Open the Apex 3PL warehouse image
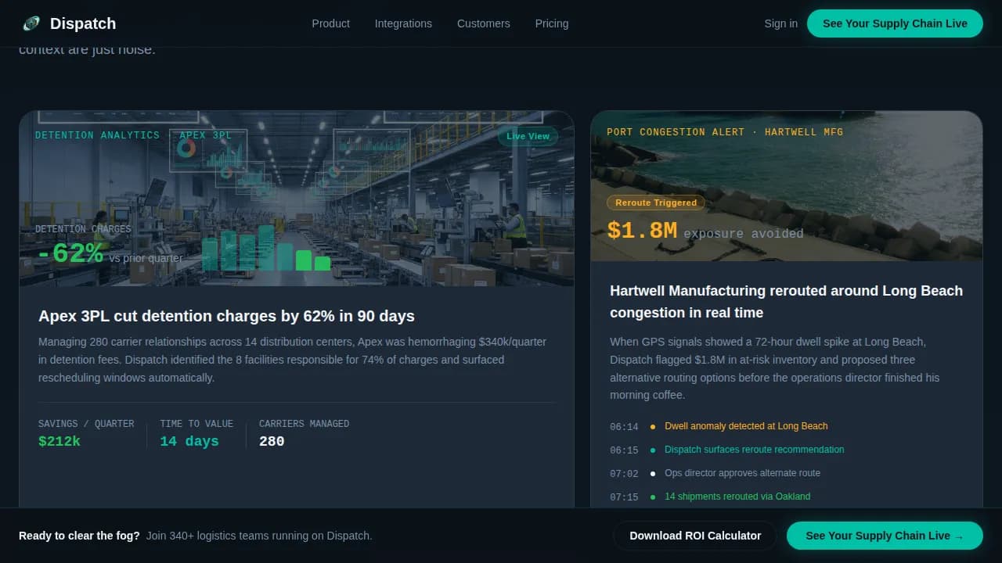Viewport: 1002px width, 563px height. pyautogui.click(x=297, y=198)
